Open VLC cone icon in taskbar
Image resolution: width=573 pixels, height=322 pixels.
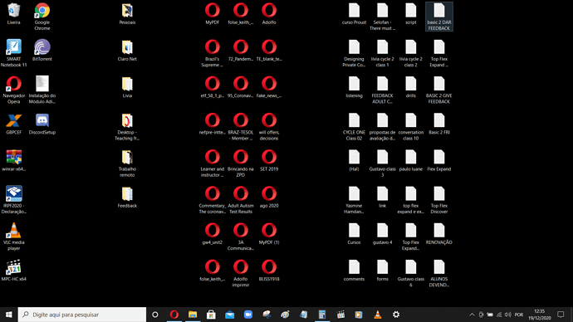[x=378, y=315]
